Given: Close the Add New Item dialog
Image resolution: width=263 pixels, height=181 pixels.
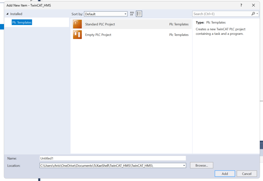Looking at the screenshot, I should (x=253, y=5).
